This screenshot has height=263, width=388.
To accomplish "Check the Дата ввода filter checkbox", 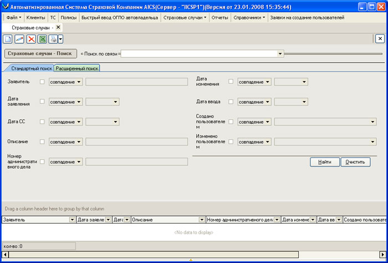I will point(231,102).
